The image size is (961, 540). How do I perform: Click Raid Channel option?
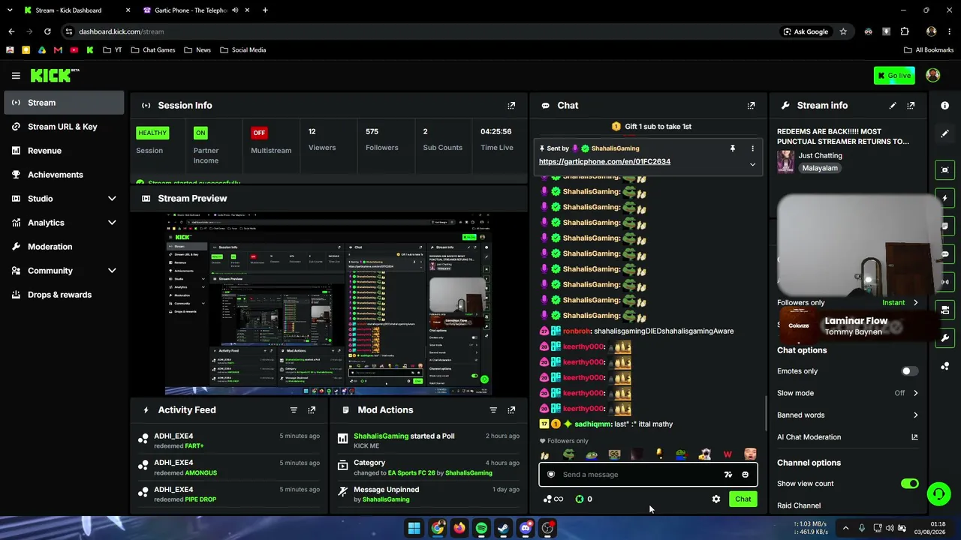pyautogui.click(x=799, y=506)
